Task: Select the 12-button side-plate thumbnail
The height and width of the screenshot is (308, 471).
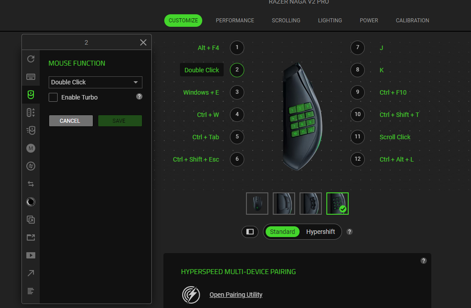Action: (338, 204)
